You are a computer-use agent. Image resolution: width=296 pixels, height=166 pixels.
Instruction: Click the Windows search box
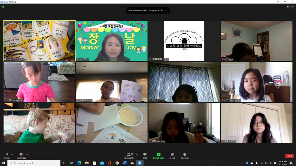coord(34,163)
